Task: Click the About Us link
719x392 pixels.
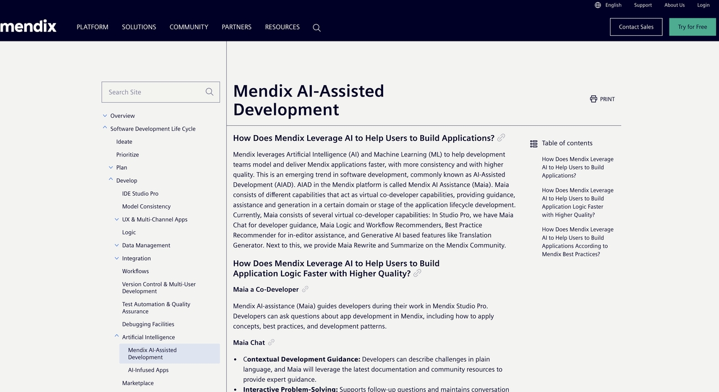Action: point(675,5)
